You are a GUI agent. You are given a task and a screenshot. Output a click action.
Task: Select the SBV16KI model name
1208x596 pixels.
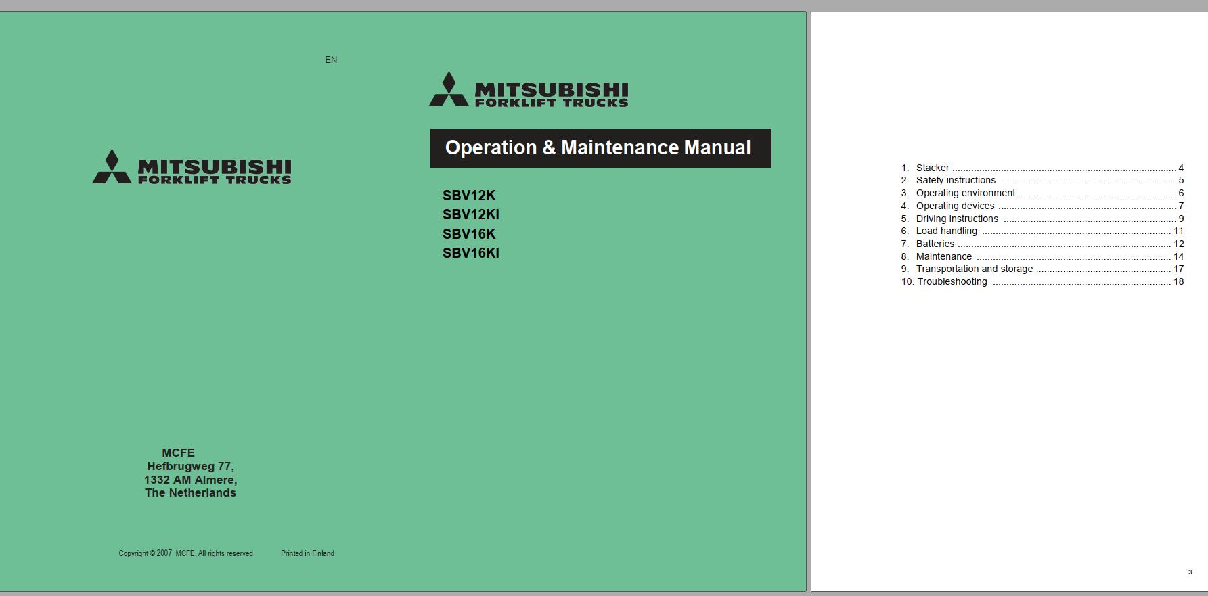[x=471, y=253]
